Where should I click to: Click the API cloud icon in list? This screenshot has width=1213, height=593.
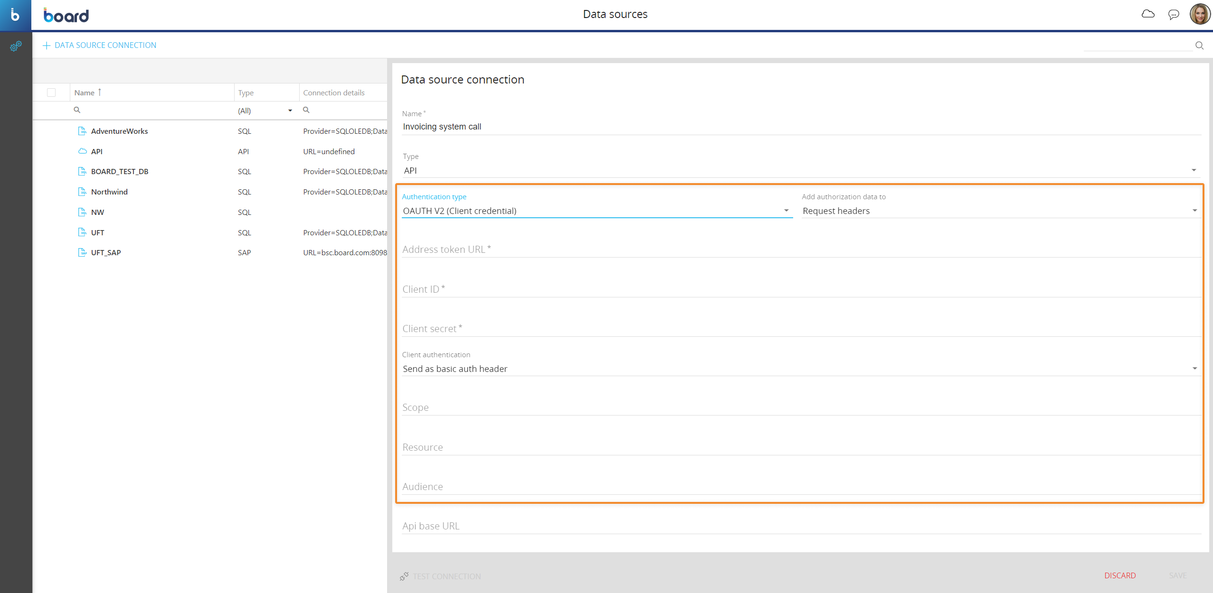coord(82,151)
